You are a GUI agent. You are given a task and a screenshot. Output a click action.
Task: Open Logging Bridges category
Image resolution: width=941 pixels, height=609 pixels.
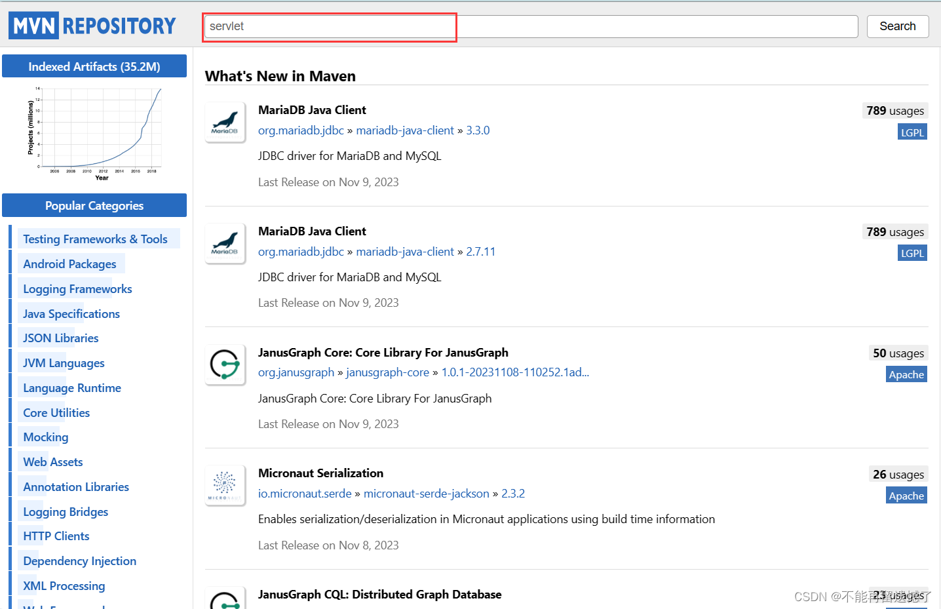(66, 512)
